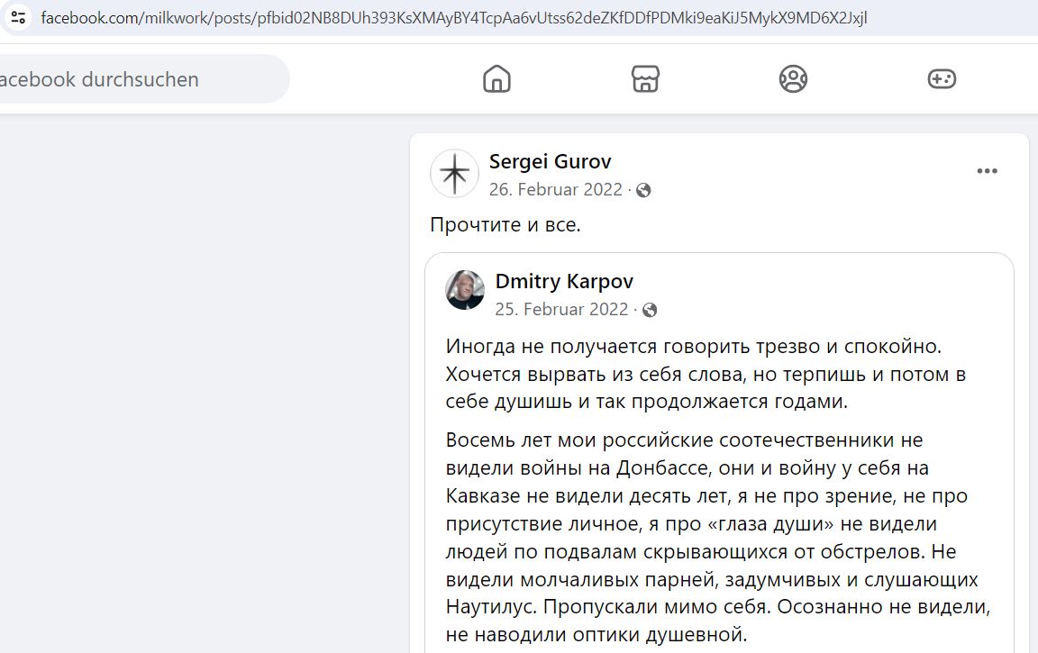The width and height of the screenshot is (1038, 653).
Task: Open the 26. Februar 2022 post timestamp
Action: tap(555, 190)
